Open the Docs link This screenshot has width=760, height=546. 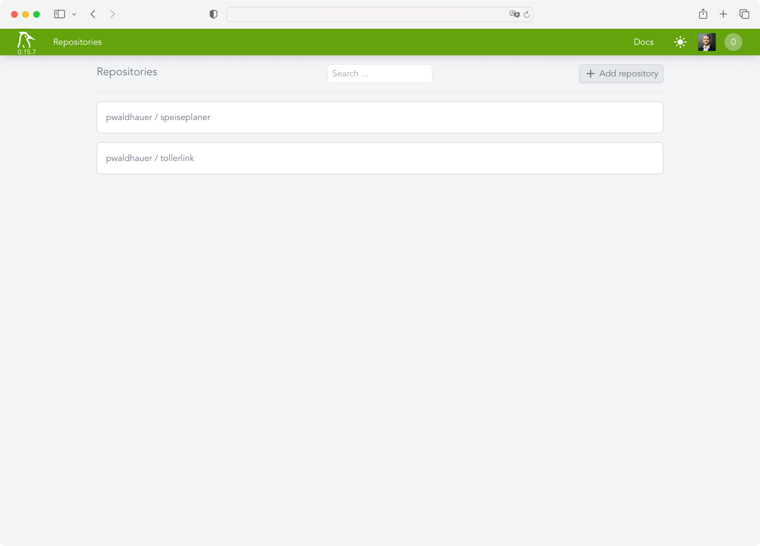643,42
